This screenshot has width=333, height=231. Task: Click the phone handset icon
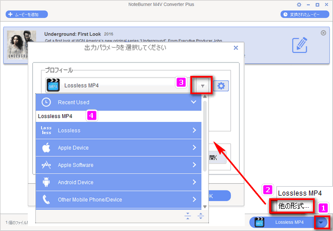tap(46, 199)
